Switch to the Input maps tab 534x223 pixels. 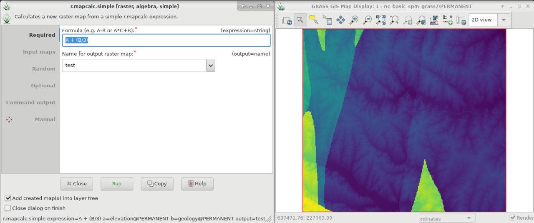(39, 52)
